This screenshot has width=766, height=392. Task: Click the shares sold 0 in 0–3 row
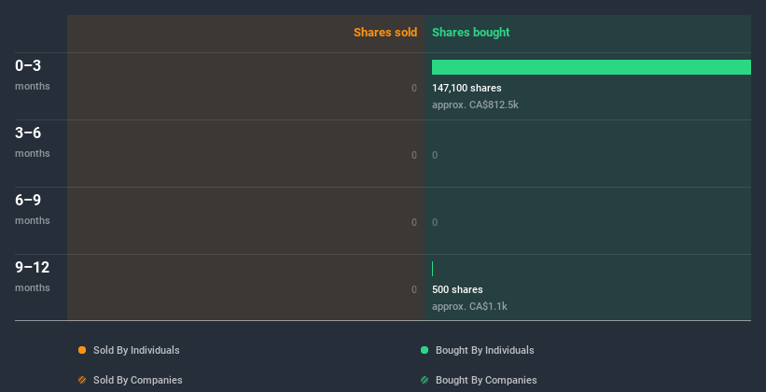pos(414,88)
